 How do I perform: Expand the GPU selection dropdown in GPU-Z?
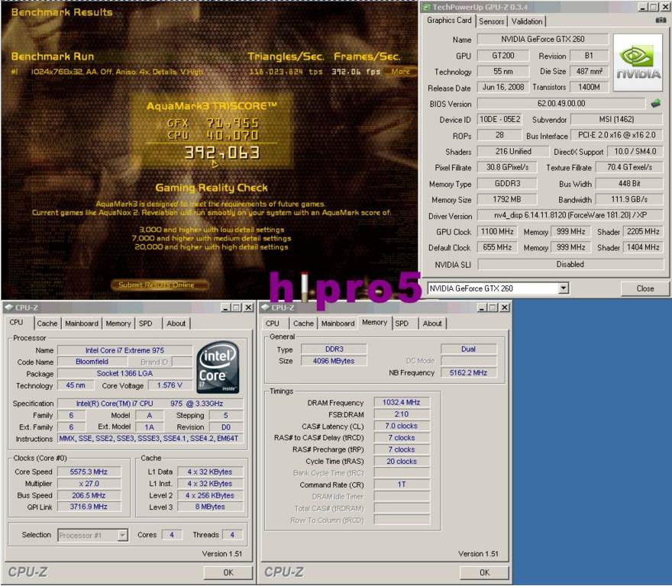click(564, 288)
